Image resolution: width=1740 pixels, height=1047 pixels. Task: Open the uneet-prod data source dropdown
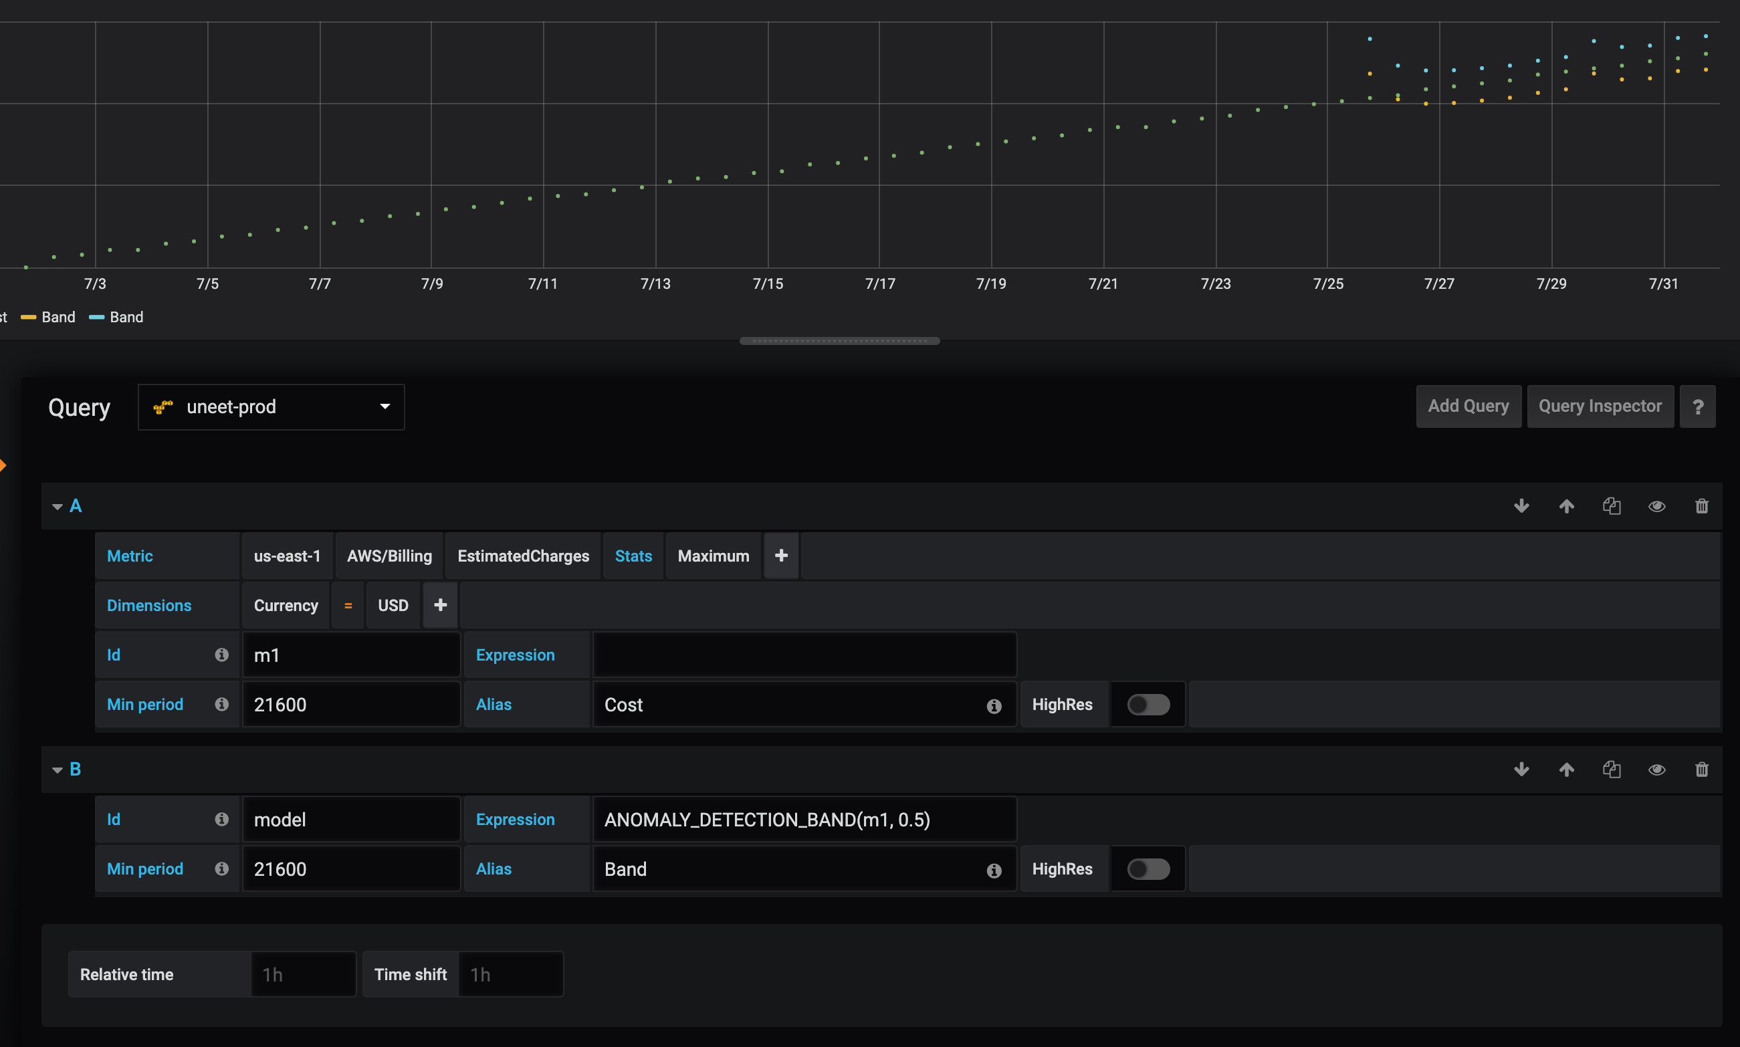[x=271, y=407]
